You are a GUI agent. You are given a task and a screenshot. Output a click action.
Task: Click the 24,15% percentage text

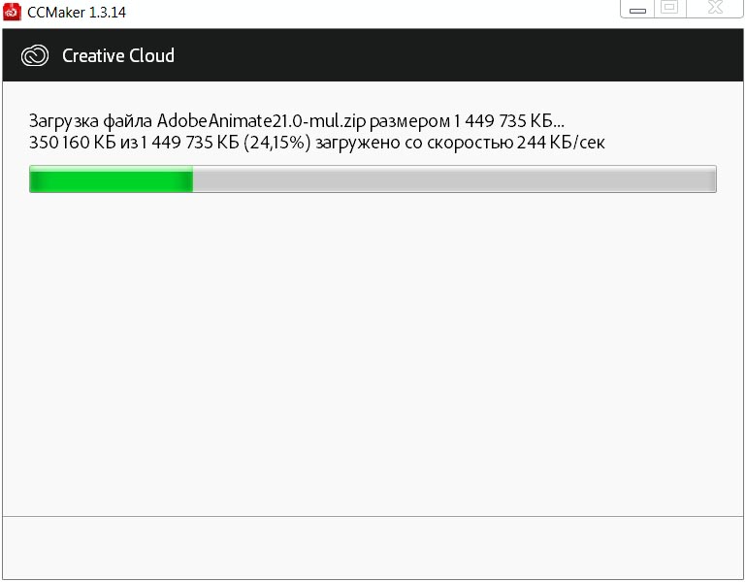(x=276, y=143)
